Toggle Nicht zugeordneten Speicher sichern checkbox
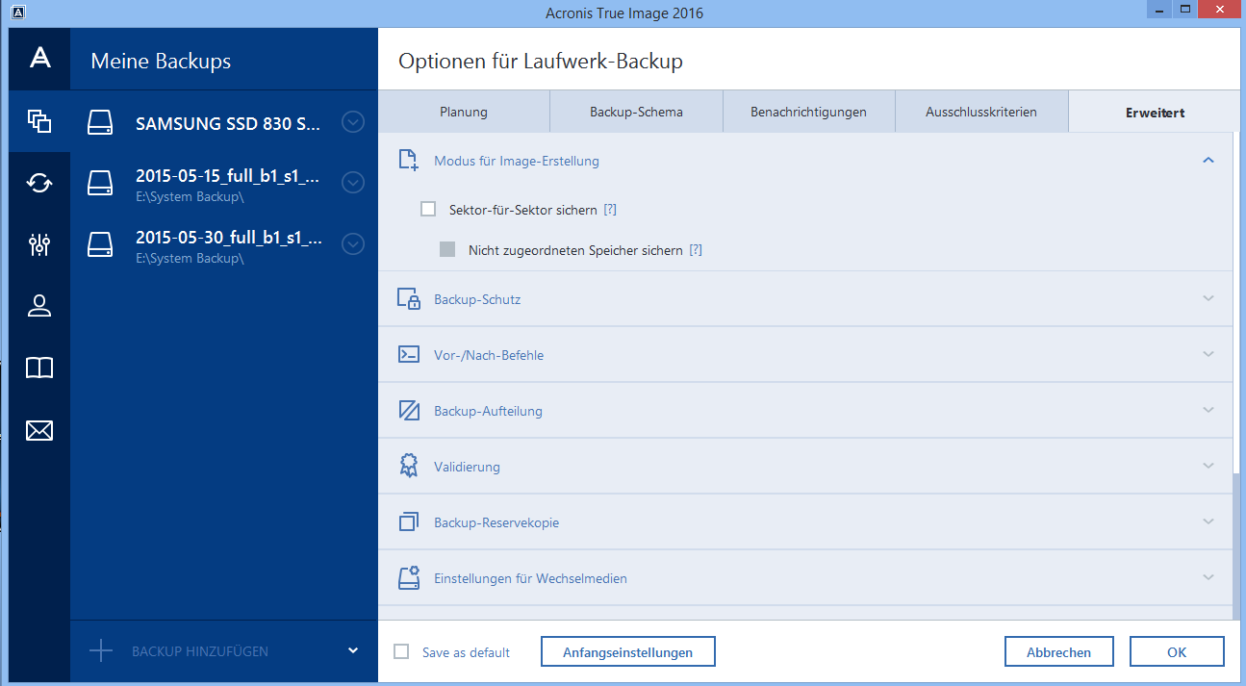This screenshot has width=1246, height=686. point(447,250)
